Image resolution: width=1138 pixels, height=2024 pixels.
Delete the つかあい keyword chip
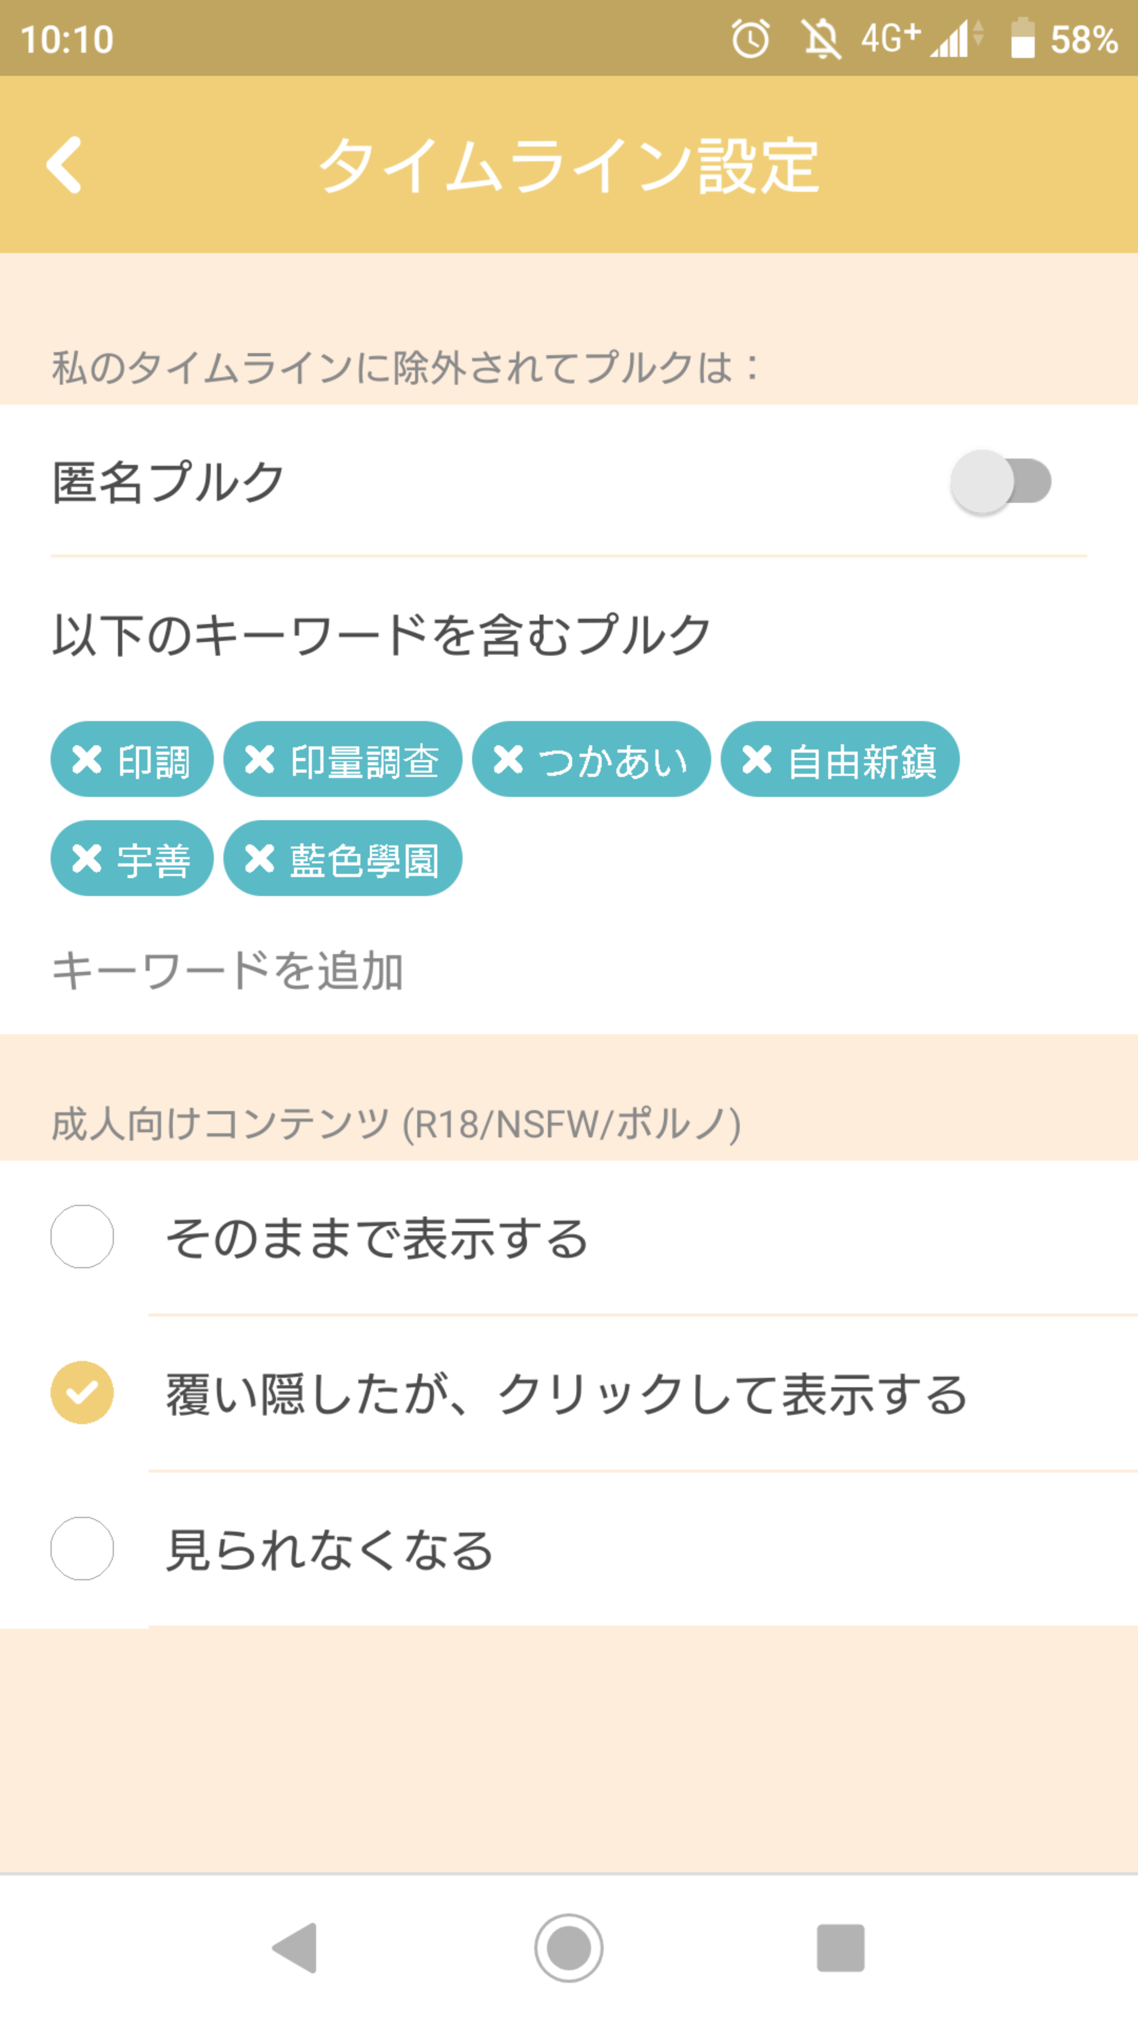[x=508, y=759]
